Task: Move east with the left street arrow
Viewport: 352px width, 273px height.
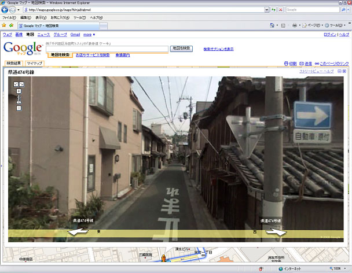Action: [x=78, y=232]
